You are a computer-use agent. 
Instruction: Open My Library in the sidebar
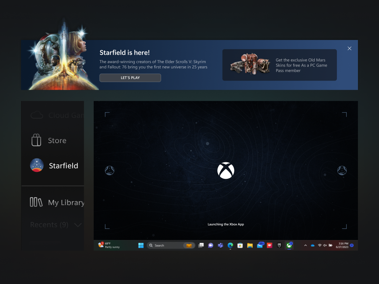[x=57, y=202]
